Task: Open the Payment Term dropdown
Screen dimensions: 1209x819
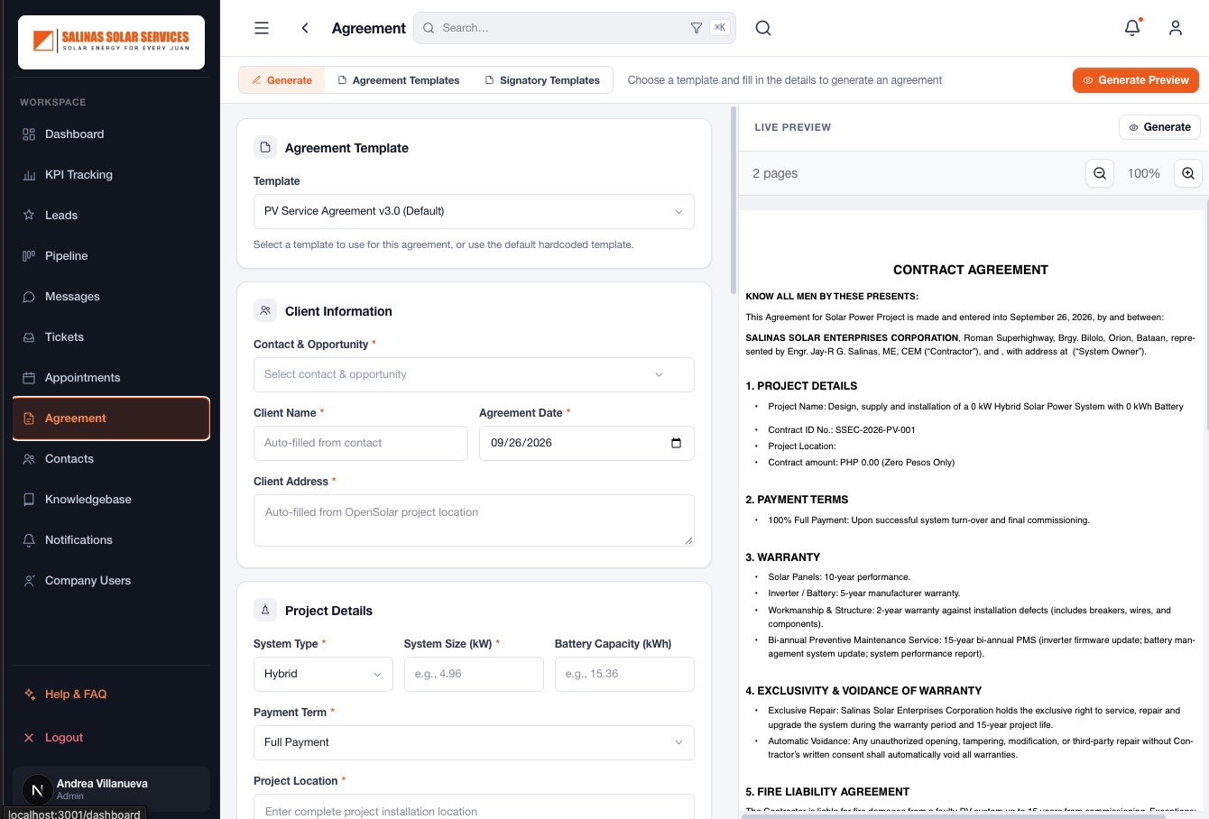Action: coord(474,742)
